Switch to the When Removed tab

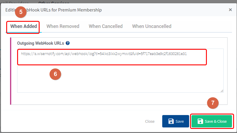coord(63,26)
